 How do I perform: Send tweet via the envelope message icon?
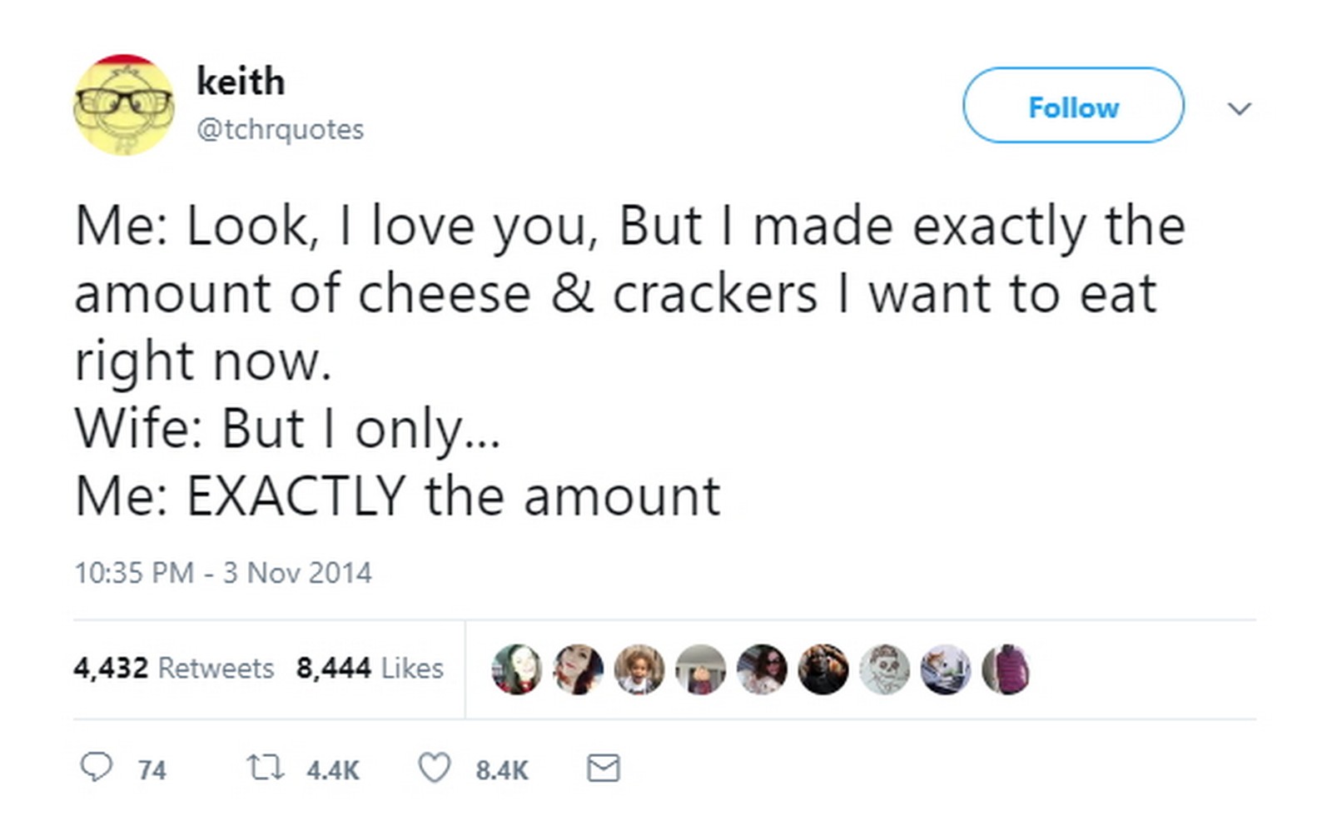603,767
